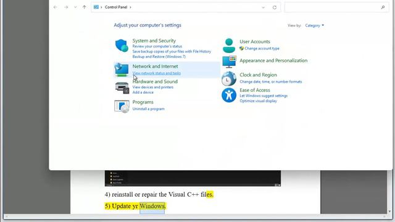Click the search magnifier icon
The height and width of the screenshot is (222, 395).
pos(383,7)
